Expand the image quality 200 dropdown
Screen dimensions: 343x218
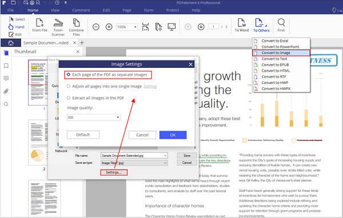point(94,118)
